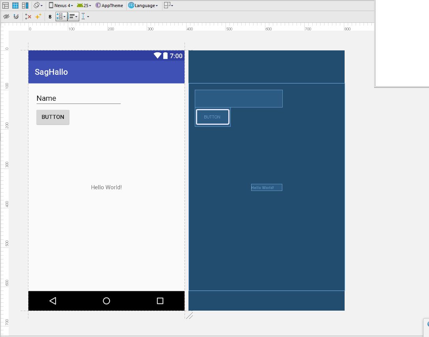Show Design and Blueprint side by side

click(x=25, y=6)
